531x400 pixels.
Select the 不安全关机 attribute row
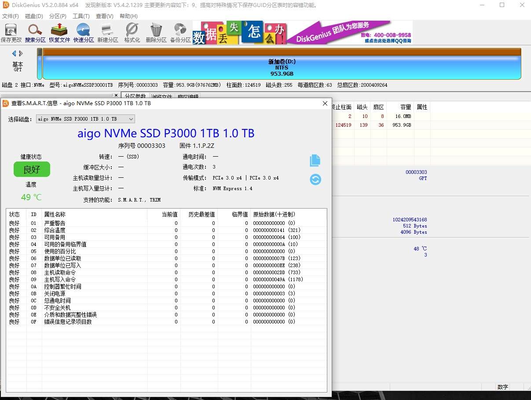(166, 308)
